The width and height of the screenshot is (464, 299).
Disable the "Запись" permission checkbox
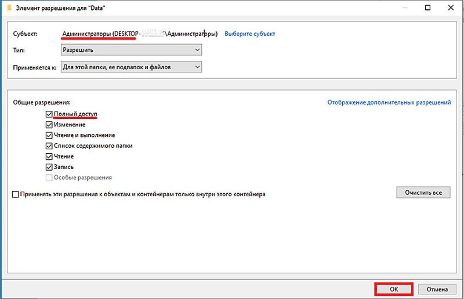click(x=49, y=167)
